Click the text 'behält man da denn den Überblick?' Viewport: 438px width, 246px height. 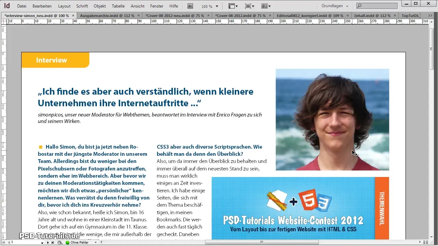[200, 154]
